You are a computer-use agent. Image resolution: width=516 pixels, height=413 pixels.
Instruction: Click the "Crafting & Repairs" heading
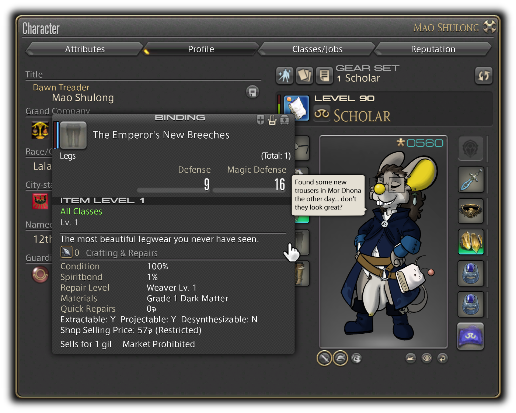122,253
